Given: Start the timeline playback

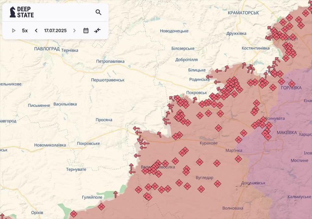Looking at the screenshot, I should pyautogui.click(x=14, y=30).
